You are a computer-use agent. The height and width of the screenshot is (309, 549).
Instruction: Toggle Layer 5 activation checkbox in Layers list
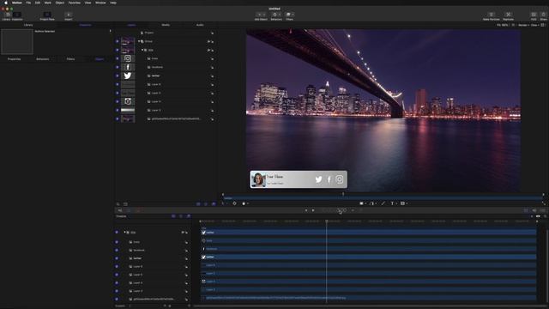[118, 93]
